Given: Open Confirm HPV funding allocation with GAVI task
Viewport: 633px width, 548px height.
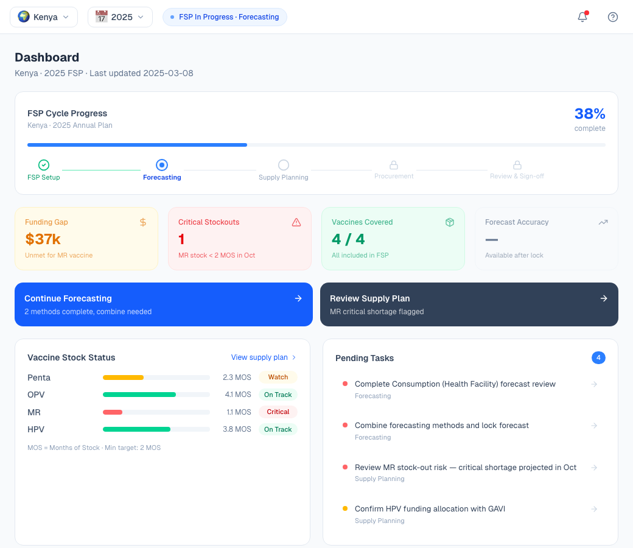Looking at the screenshot, I should tap(470, 514).
